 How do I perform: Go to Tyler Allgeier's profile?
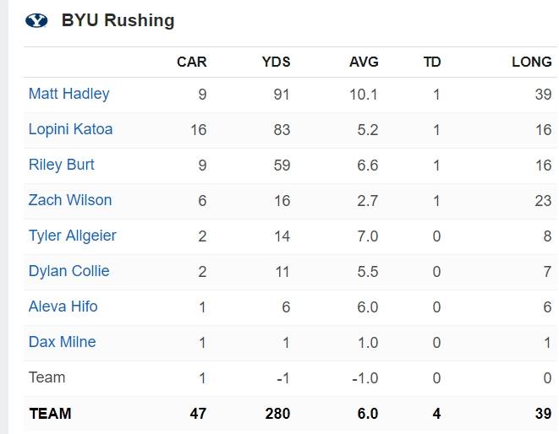point(73,236)
